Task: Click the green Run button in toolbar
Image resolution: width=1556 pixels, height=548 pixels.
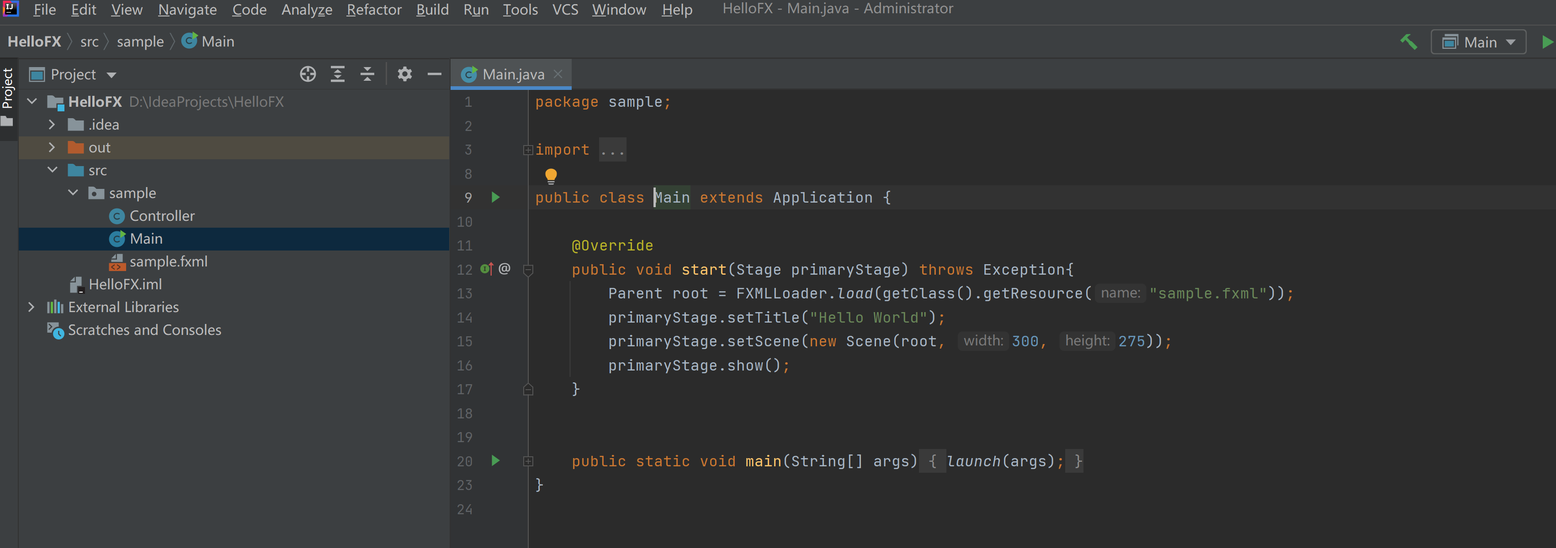Action: point(1545,41)
